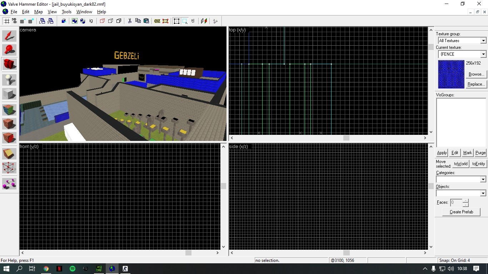This screenshot has width=488, height=274.
Task: Click the toWorld button
Action: pos(460,164)
